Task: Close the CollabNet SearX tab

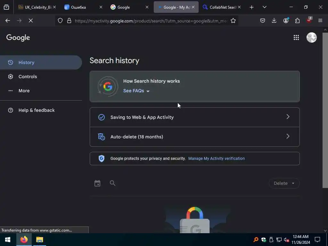Action: (239, 7)
